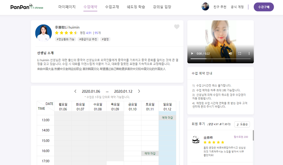This screenshot has width=283, height=165.
Task: Open 강의실 입장 menu item
Action: pyautogui.click(x=162, y=7)
